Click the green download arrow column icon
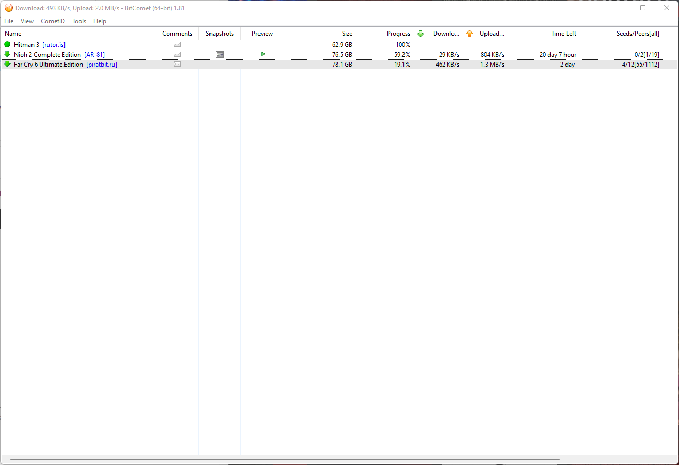 (421, 34)
